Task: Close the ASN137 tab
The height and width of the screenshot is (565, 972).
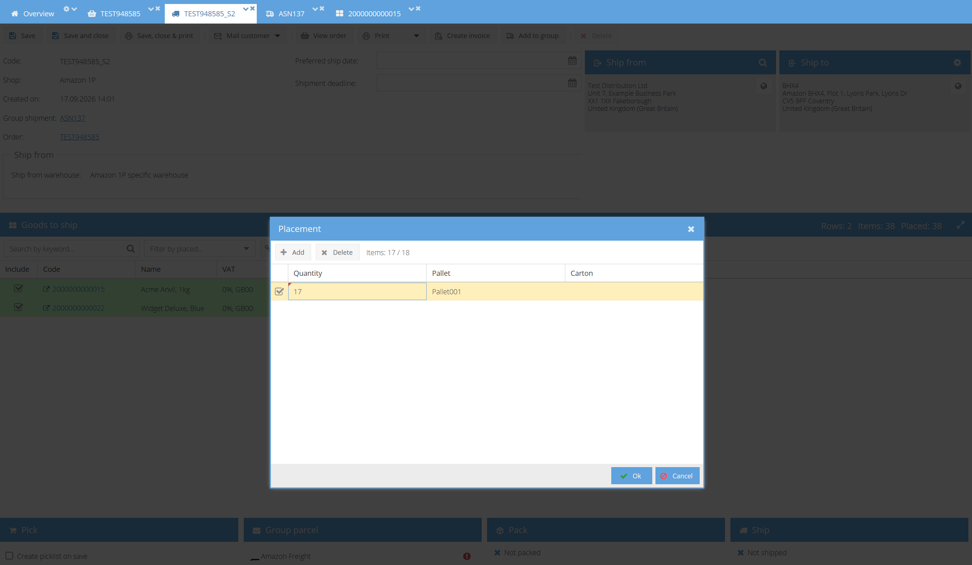Action: pyautogui.click(x=322, y=8)
